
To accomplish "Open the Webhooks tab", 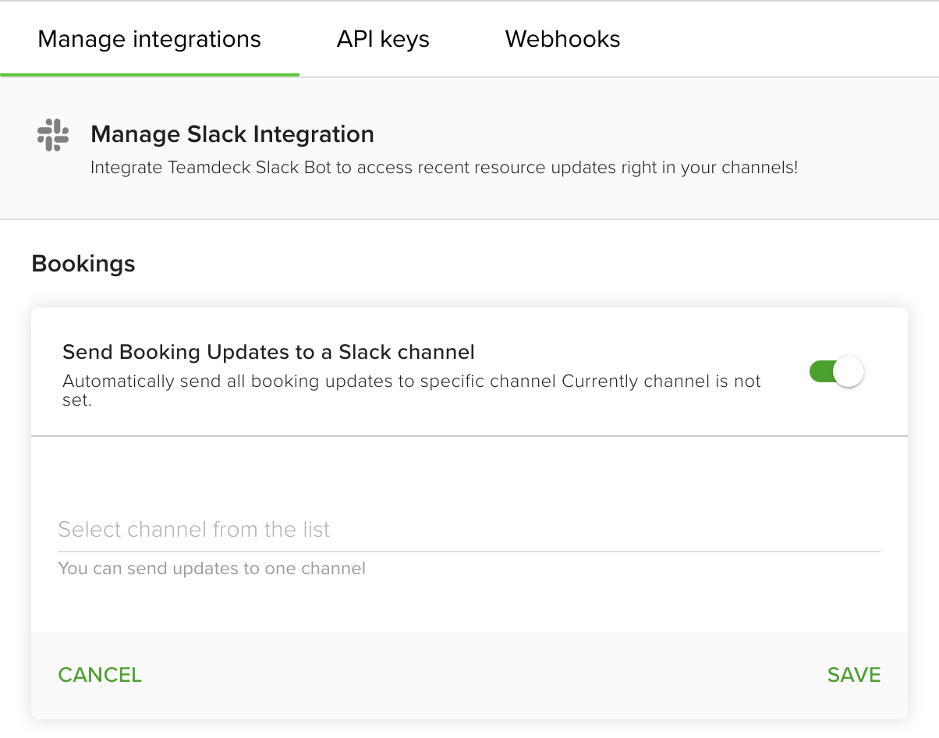I will click(562, 39).
